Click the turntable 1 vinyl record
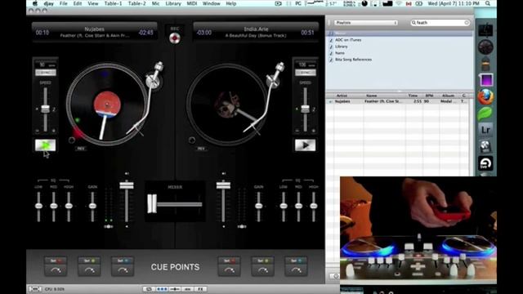 click(107, 105)
